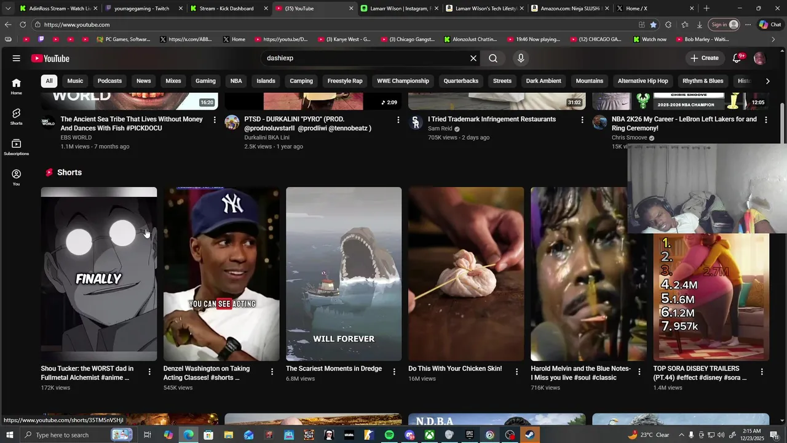
Task: Click browser Sign in button
Action: (722, 25)
